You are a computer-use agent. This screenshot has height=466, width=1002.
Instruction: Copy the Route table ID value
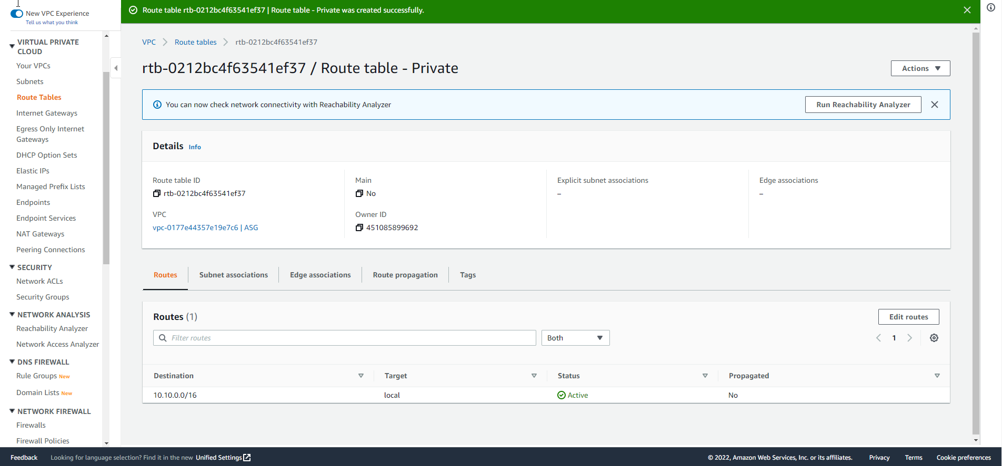point(156,193)
